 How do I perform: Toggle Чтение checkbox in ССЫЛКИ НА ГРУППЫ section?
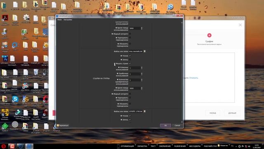pos(130,56)
